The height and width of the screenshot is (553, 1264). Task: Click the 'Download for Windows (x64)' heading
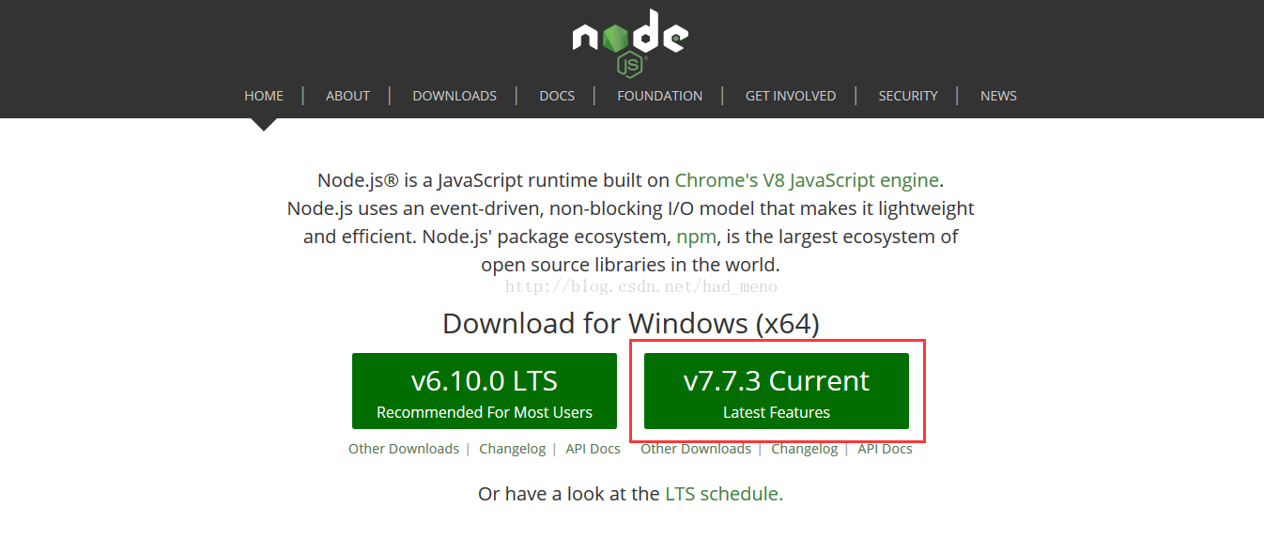[631, 324]
